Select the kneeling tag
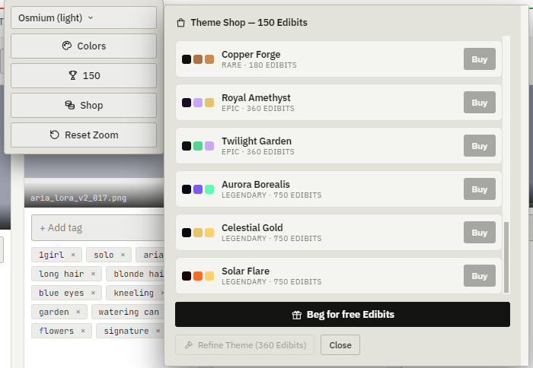This screenshot has height=368, width=533. pyautogui.click(x=133, y=293)
